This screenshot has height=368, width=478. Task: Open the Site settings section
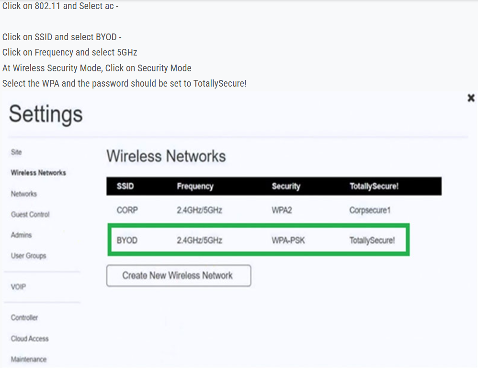coord(16,152)
